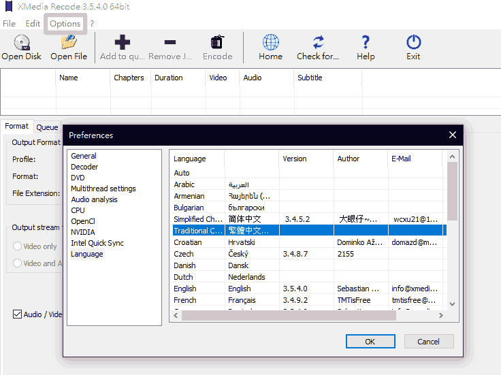
Task: Click the Remove Job minus icon
Action: [x=170, y=42]
